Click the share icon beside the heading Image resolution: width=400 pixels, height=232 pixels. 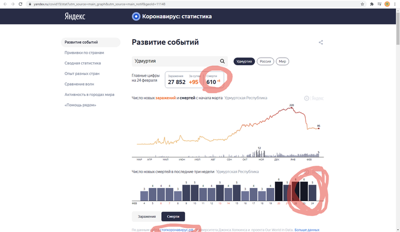(x=321, y=42)
